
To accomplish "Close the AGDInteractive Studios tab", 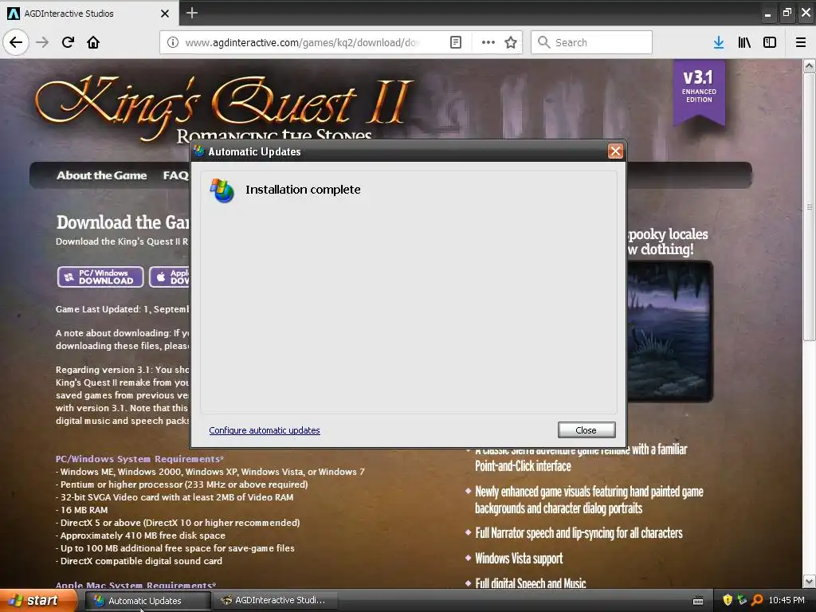I will click(x=164, y=14).
